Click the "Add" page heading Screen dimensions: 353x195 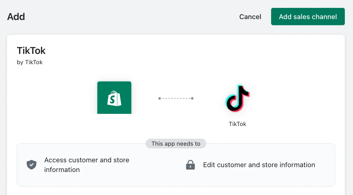pos(16,16)
